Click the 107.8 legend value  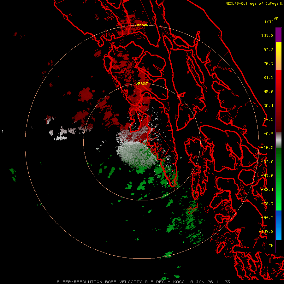point(267,35)
